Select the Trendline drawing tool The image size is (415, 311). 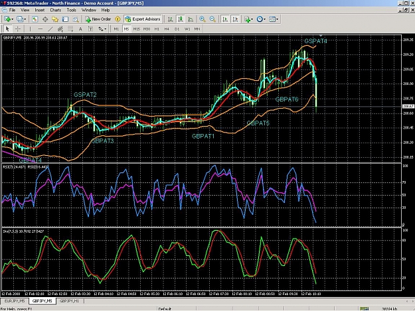[50, 29]
